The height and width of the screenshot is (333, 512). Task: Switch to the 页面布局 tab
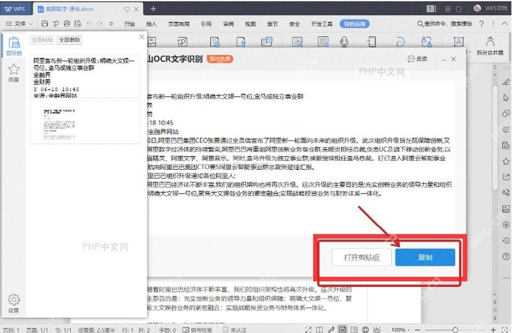[x=179, y=24]
